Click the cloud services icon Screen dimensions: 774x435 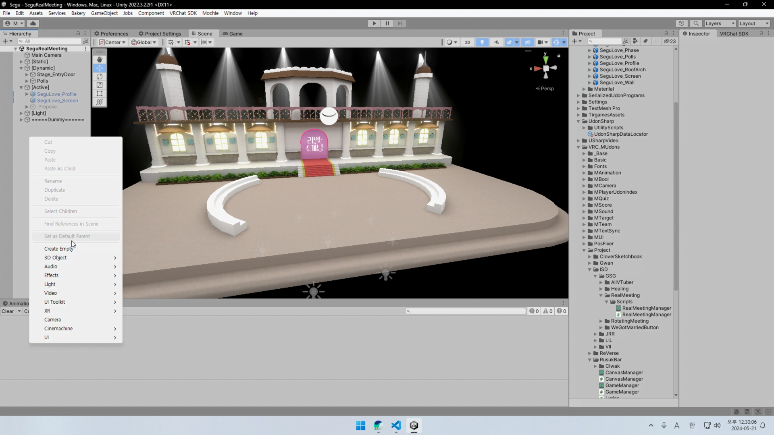pos(33,23)
